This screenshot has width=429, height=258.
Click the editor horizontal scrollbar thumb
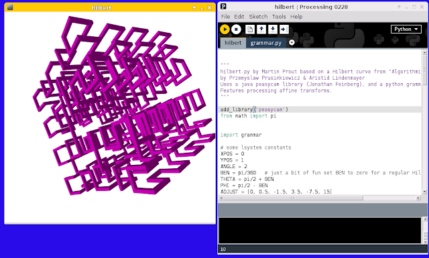[x=293, y=198]
